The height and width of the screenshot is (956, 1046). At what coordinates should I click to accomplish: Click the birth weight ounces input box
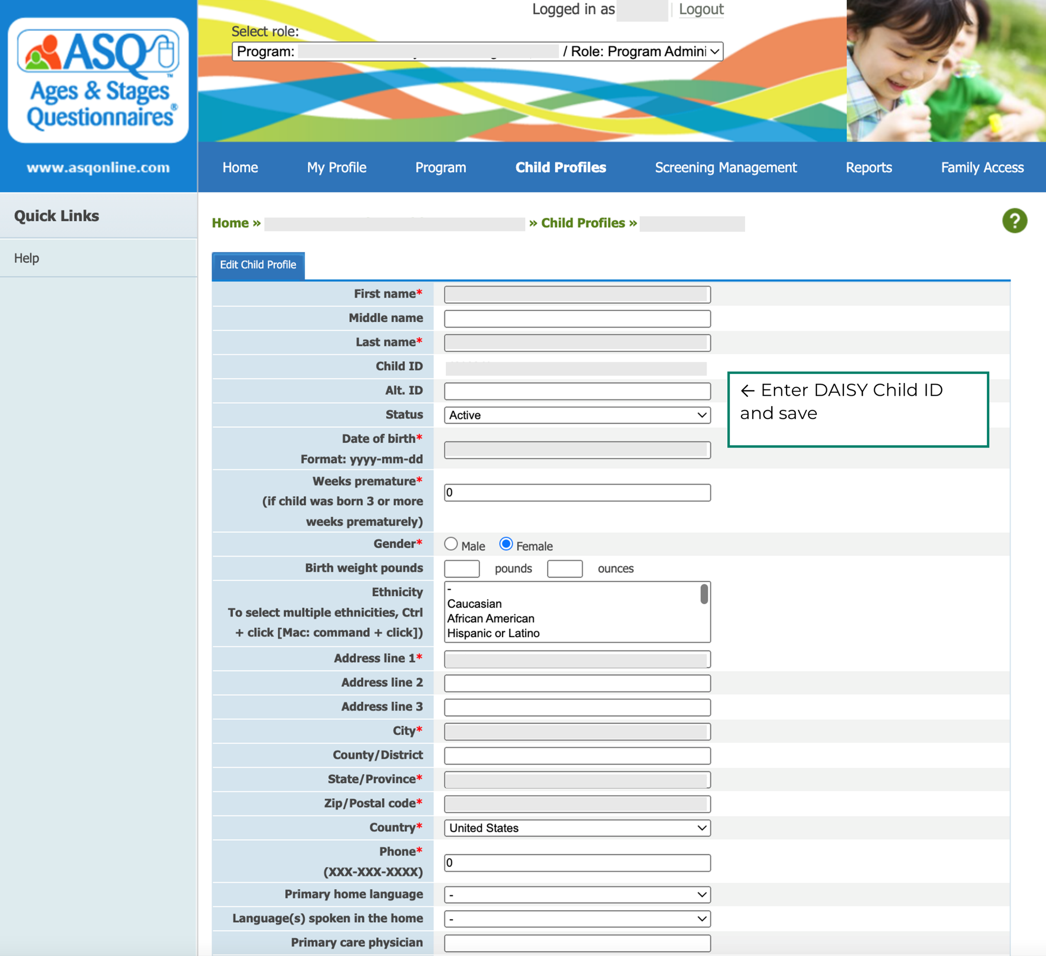(564, 569)
